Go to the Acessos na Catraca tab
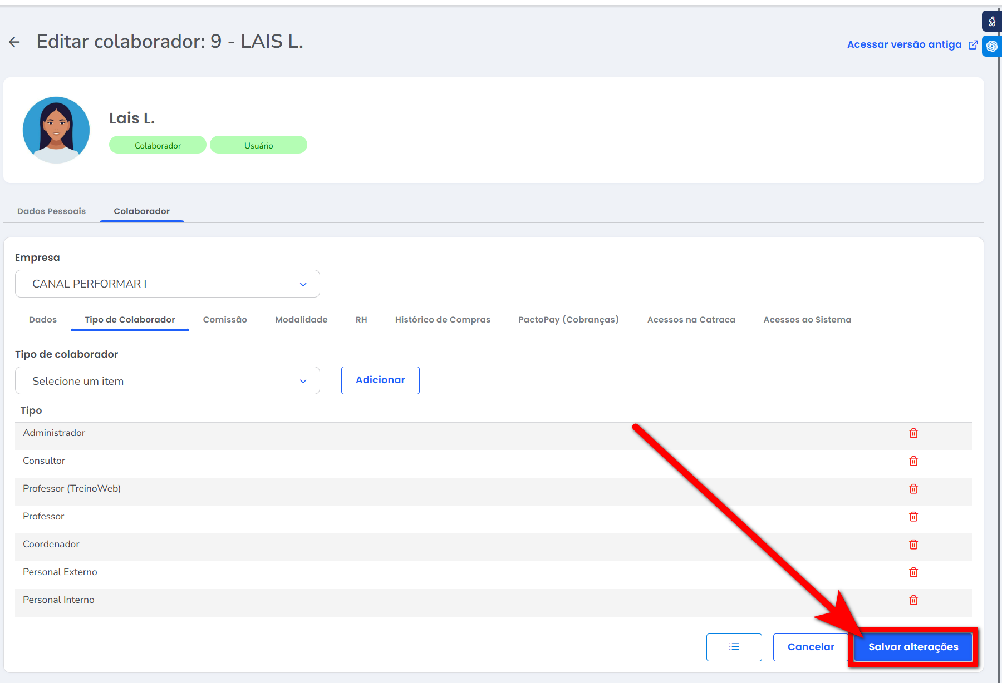 pos(691,320)
